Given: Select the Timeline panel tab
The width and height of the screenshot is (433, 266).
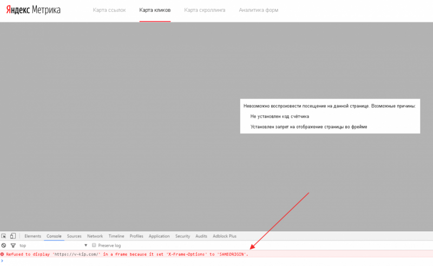Looking at the screenshot, I should click(x=116, y=236).
